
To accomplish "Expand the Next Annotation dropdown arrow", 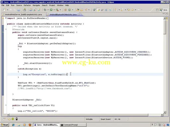I will pyautogui.click(x=119, y=10).
